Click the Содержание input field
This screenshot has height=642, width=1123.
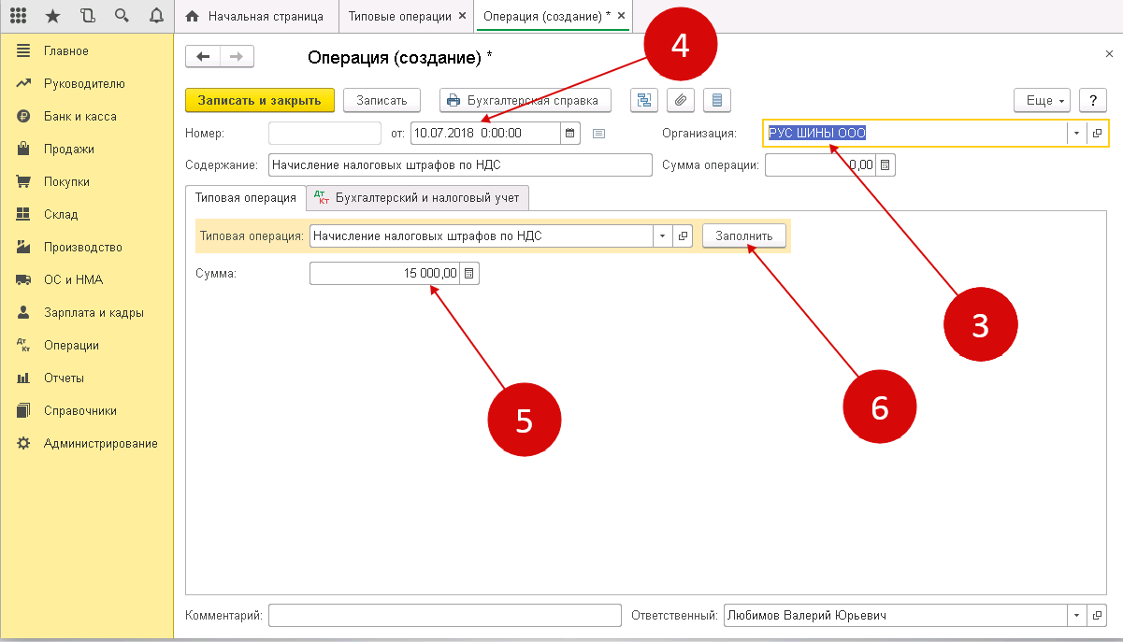click(x=460, y=165)
